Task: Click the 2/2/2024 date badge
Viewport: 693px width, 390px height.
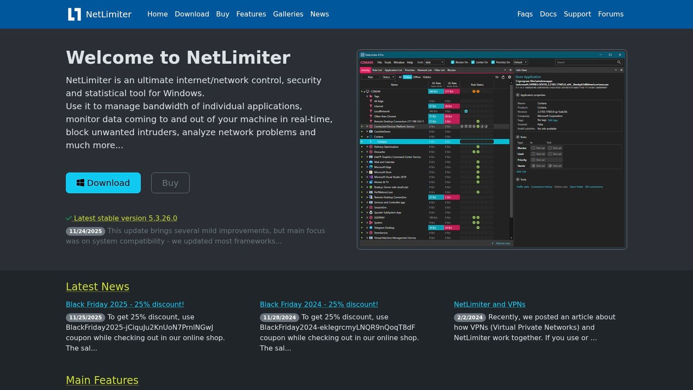Action: [470, 318]
